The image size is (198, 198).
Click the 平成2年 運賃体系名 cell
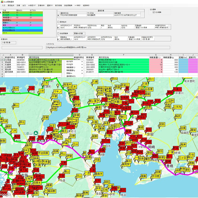coord(73,15)
